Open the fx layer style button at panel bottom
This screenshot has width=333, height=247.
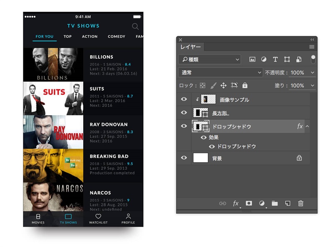tap(236, 203)
